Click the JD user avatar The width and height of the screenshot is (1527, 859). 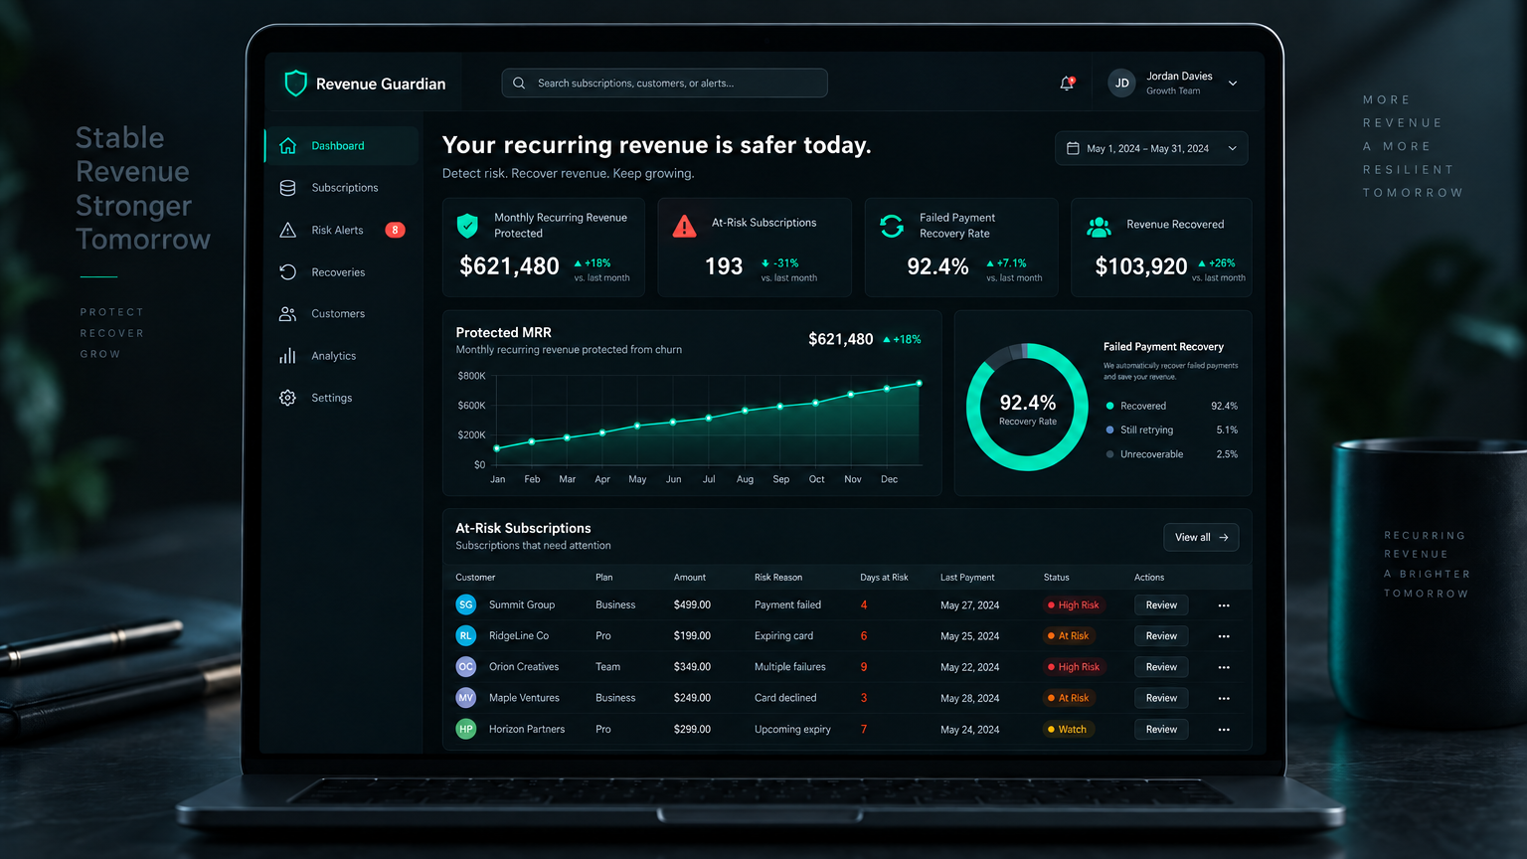point(1121,84)
